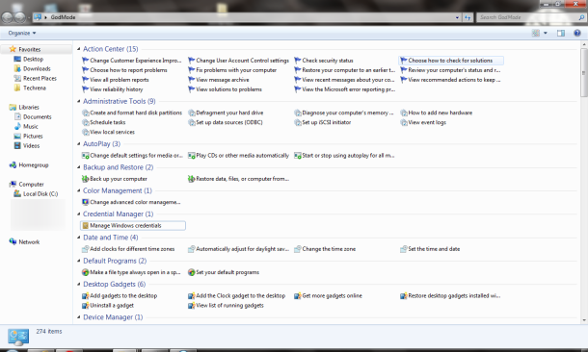Click the Videos library icon
Image resolution: width=588 pixels, height=352 pixels.
click(17, 146)
